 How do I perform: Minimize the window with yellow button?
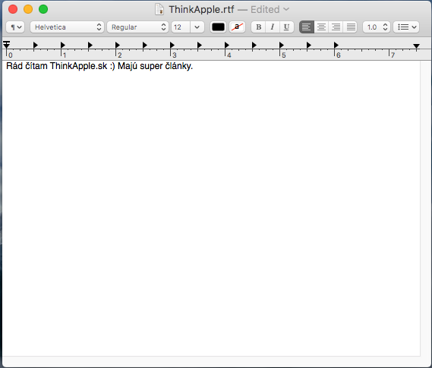click(x=28, y=9)
